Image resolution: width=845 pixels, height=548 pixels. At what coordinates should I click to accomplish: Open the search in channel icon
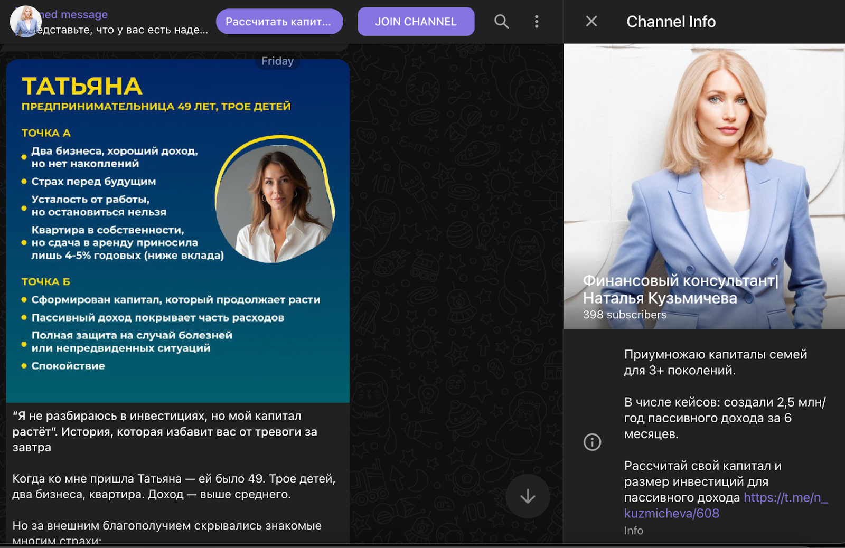click(x=501, y=22)
